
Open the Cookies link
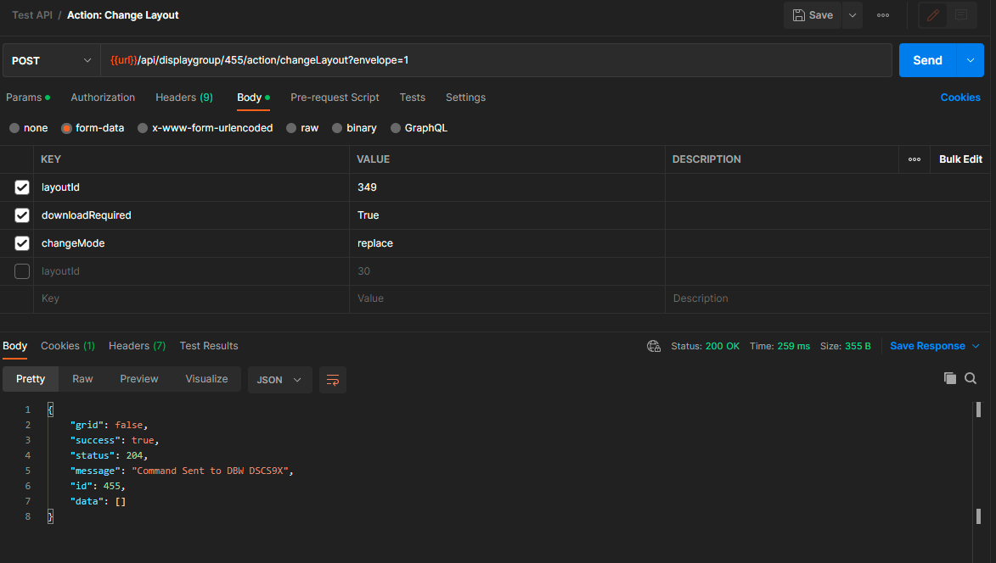(959, 98)
